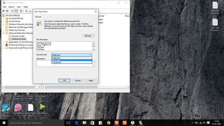
Task: Open the Security level combo box
Action: point(71,55)
